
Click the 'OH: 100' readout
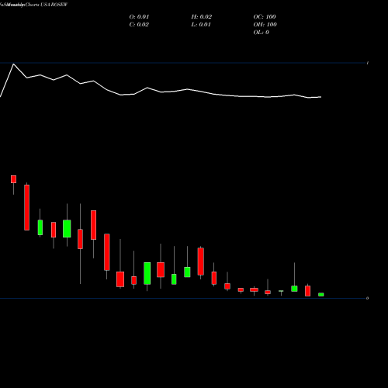point(265,25)
